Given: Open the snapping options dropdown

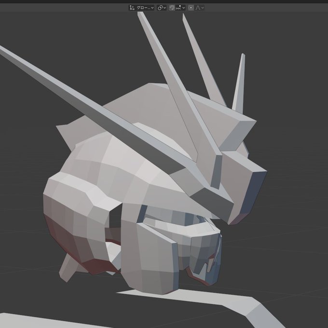Looking at the screenshot, I should [180, 8].
